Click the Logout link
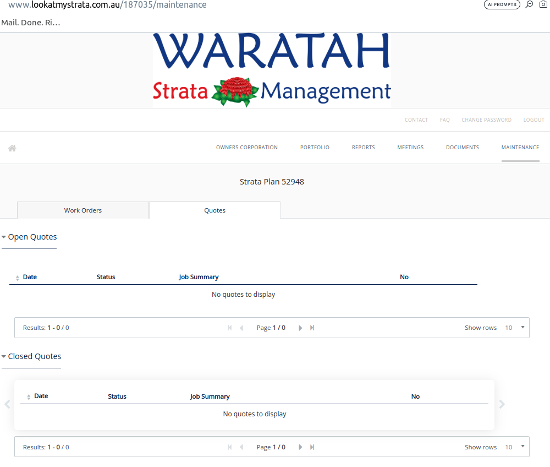Screen dimensions: 550x467 (533, 120)
